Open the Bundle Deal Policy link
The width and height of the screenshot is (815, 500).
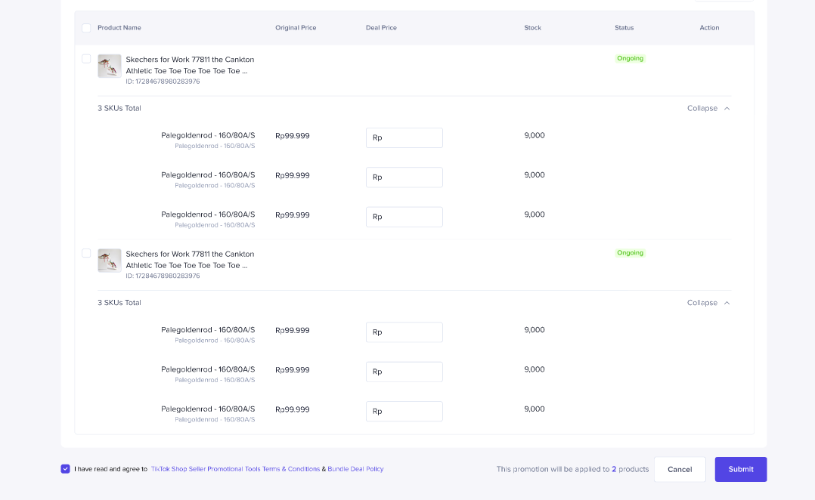pyautogui.click(x=355, y=469)
